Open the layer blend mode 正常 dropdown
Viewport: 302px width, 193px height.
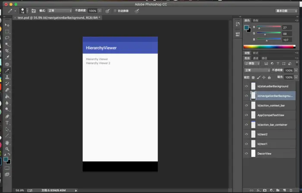point(257,70)
